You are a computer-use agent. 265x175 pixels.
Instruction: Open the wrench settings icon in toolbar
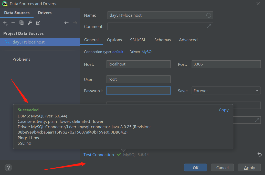30,23
